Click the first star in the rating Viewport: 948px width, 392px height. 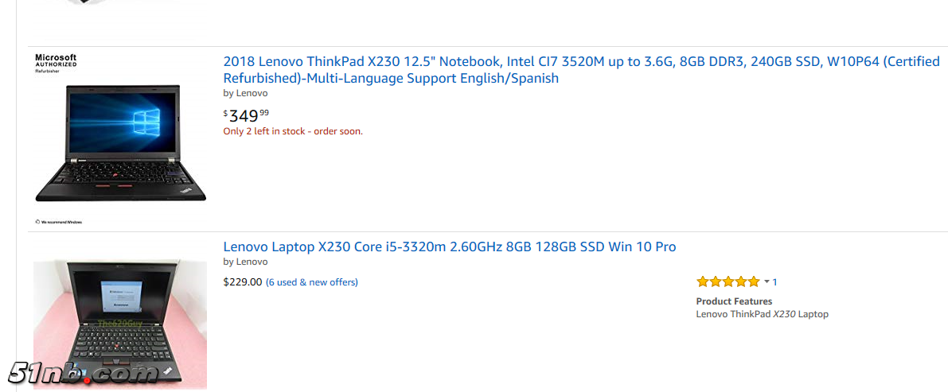[702, 281]
